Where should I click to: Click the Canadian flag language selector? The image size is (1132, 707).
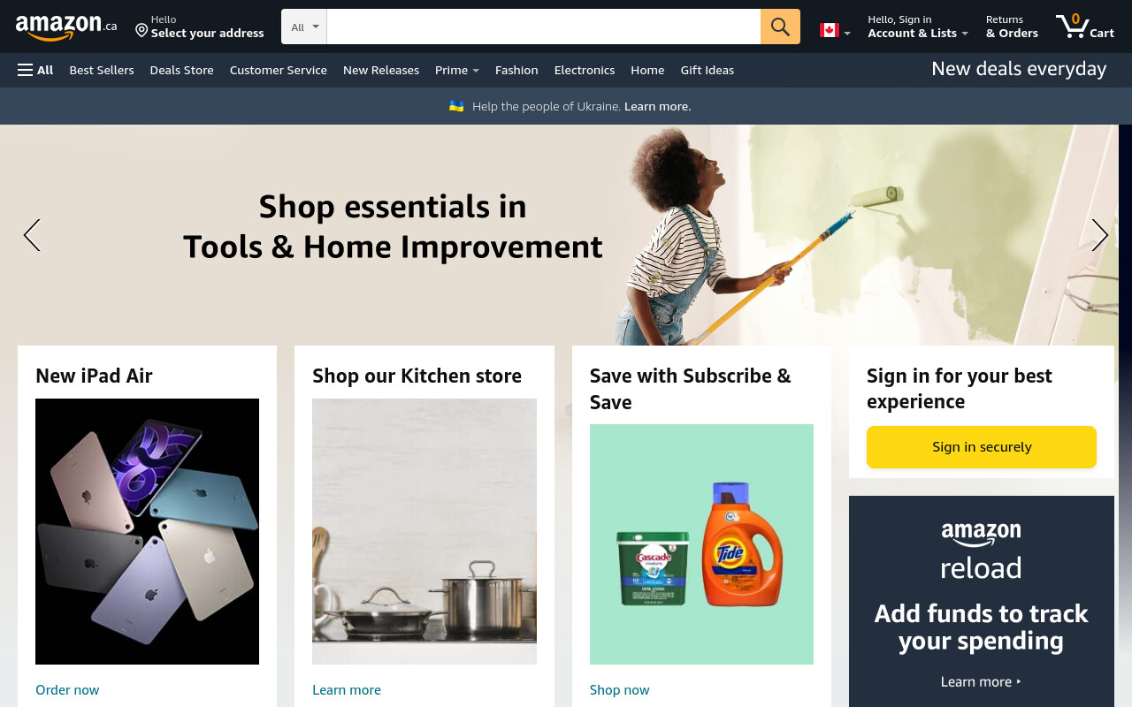[x=835, y=31]
